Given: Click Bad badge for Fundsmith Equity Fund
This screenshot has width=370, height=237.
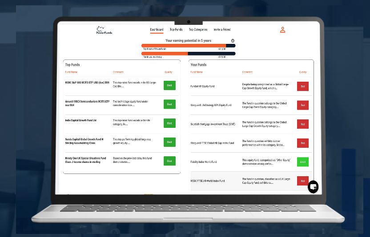Looking at the screenshot, I should [303, 86].
